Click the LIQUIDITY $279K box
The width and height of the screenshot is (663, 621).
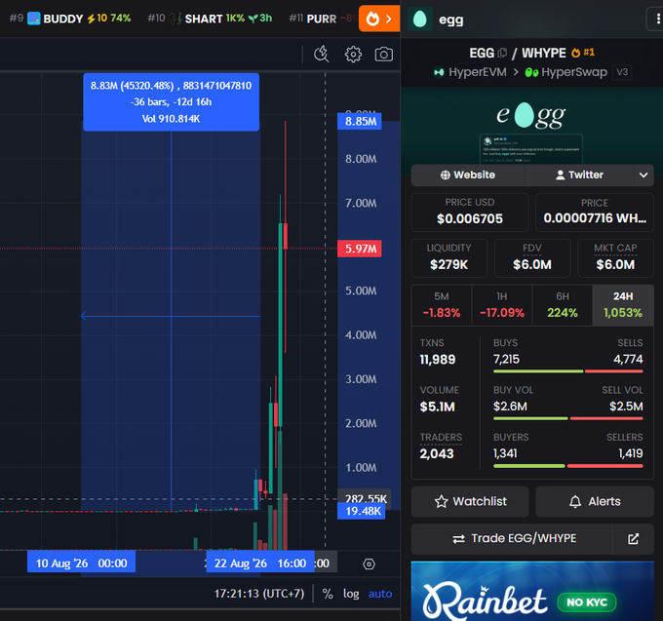pyautogui.click(x=449, y=258)
